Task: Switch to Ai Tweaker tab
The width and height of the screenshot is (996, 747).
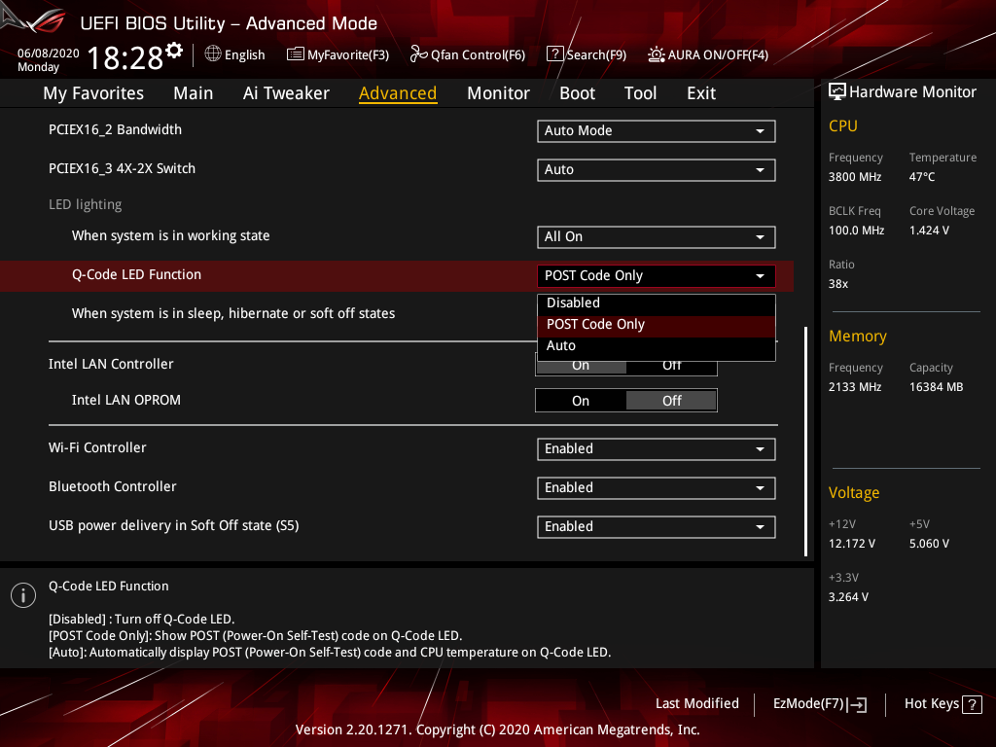Action: coord(286,93)
